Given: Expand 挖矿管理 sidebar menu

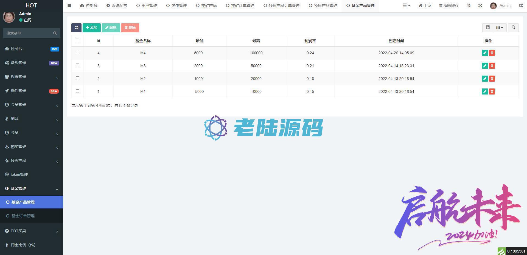Looking at the screenshot, I should point(32,147).
